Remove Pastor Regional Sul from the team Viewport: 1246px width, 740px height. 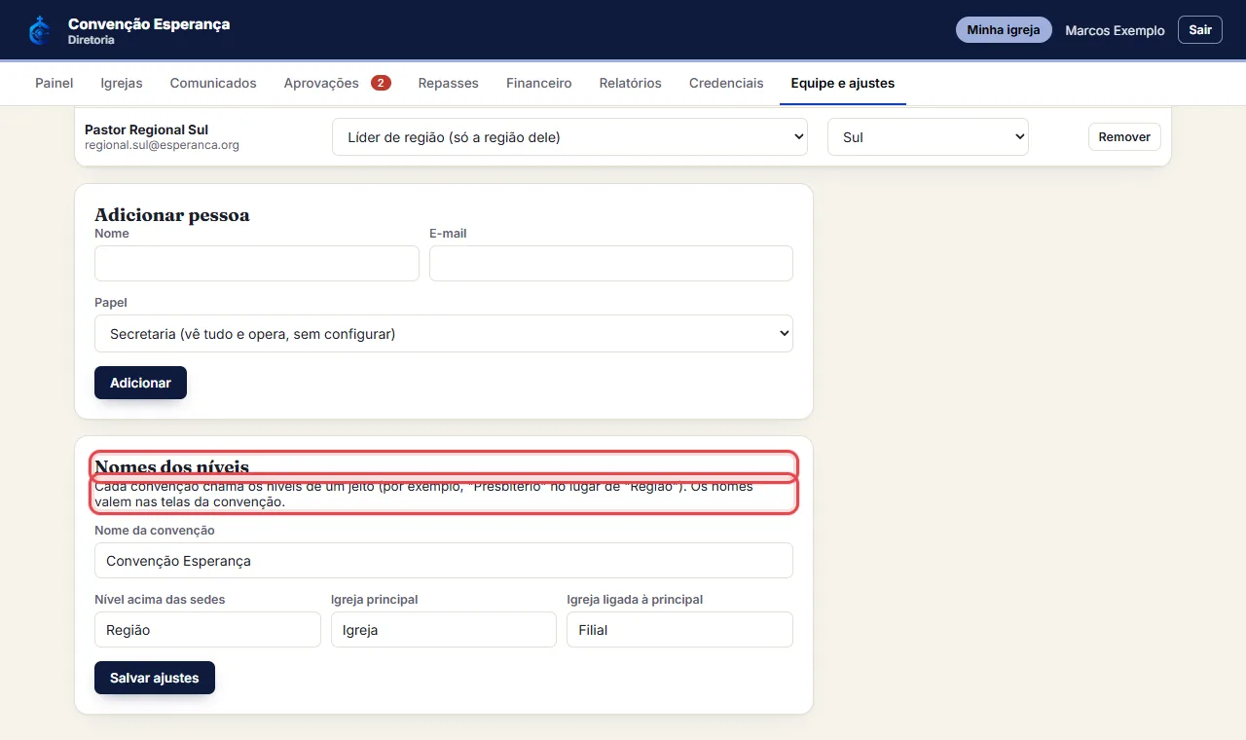pos(1124,137)
